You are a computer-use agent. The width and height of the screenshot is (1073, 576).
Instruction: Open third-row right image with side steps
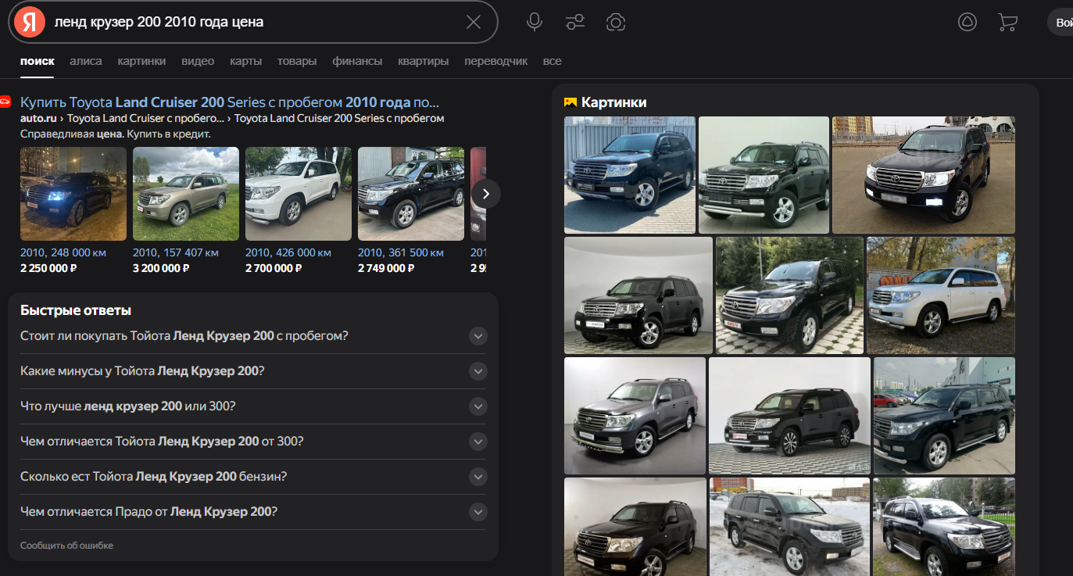tap(944, 416)
